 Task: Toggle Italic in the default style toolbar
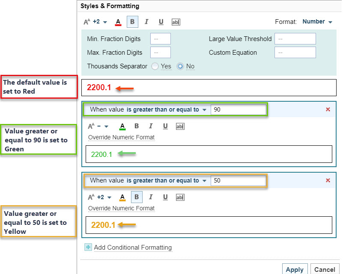(x=146, y=22)
